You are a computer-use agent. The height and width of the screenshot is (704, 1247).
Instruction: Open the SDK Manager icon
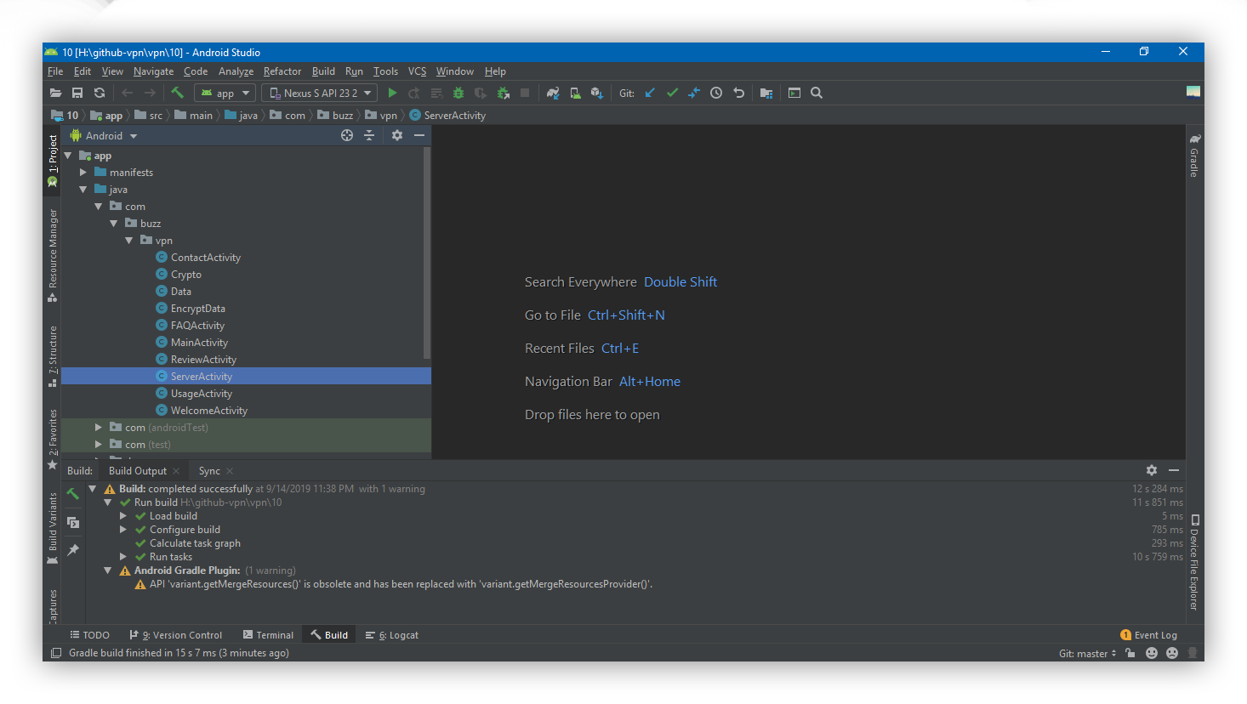pos(597,93)
